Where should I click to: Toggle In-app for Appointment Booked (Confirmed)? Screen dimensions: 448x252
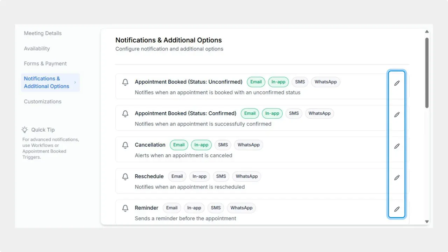pyautogui.click(x=272, y=113)
